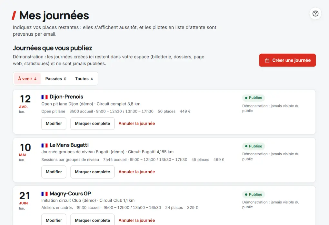Click the 449 € price
This screenshot has height=225, width=329.
coord(185,112)
